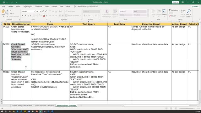Open Find & Select magnifier

coord(188,13)
